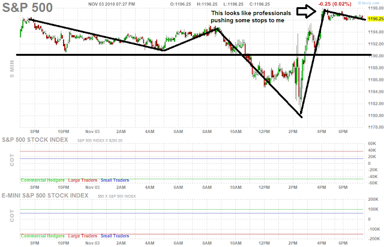Click the yellow 1196.25 current price label
384x247 pixels.
[x=376, y=19]
